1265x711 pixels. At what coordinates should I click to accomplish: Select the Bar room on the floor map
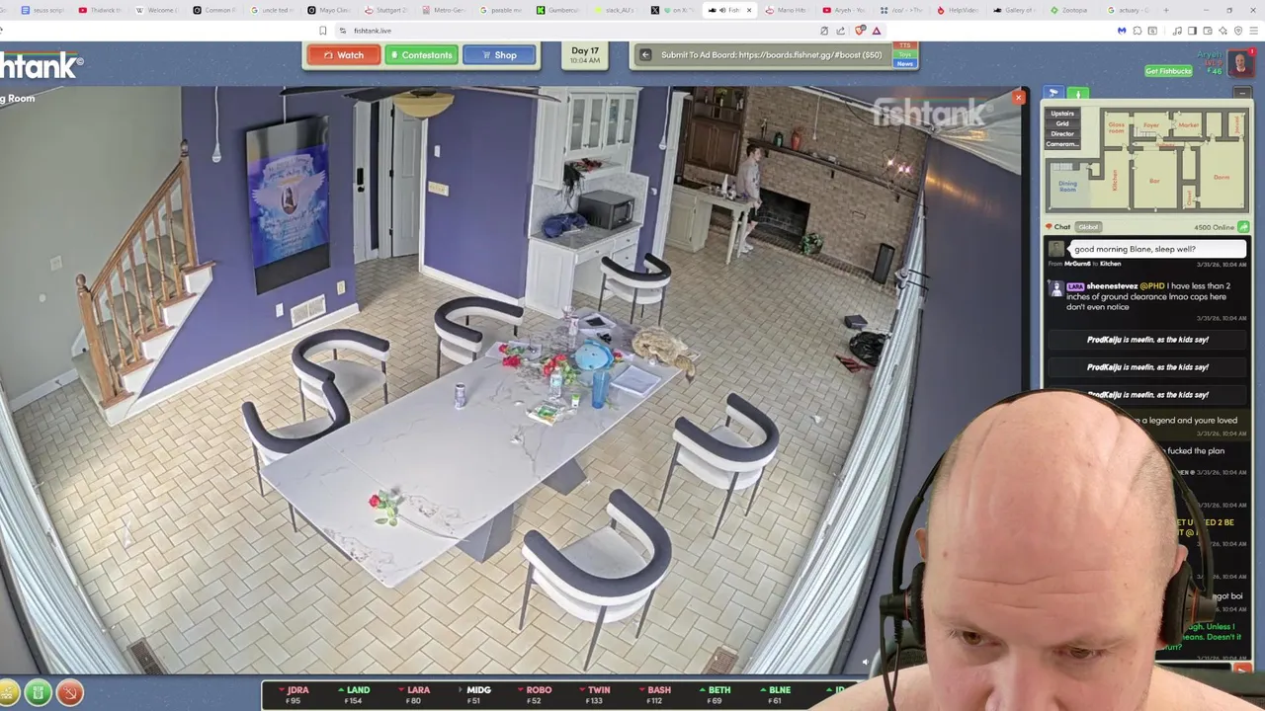pyautogui.click(x=1154, y=181)
